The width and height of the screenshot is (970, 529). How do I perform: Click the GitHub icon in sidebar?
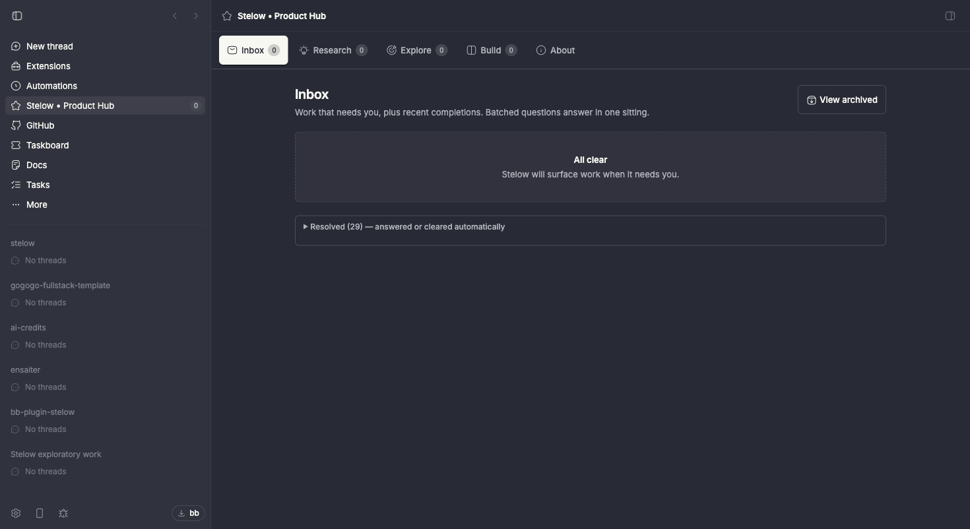[16, 125]
